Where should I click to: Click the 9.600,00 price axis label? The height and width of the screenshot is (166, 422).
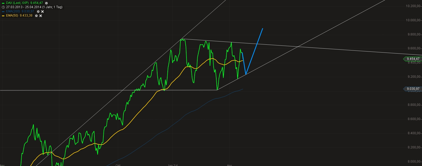pyautogui.click(x=414, y=48)
